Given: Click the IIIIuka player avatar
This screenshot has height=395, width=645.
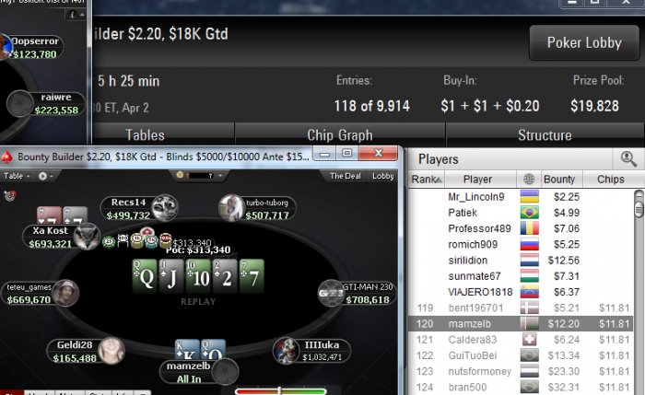Looking at the screenshot, I should pos(286,351).
